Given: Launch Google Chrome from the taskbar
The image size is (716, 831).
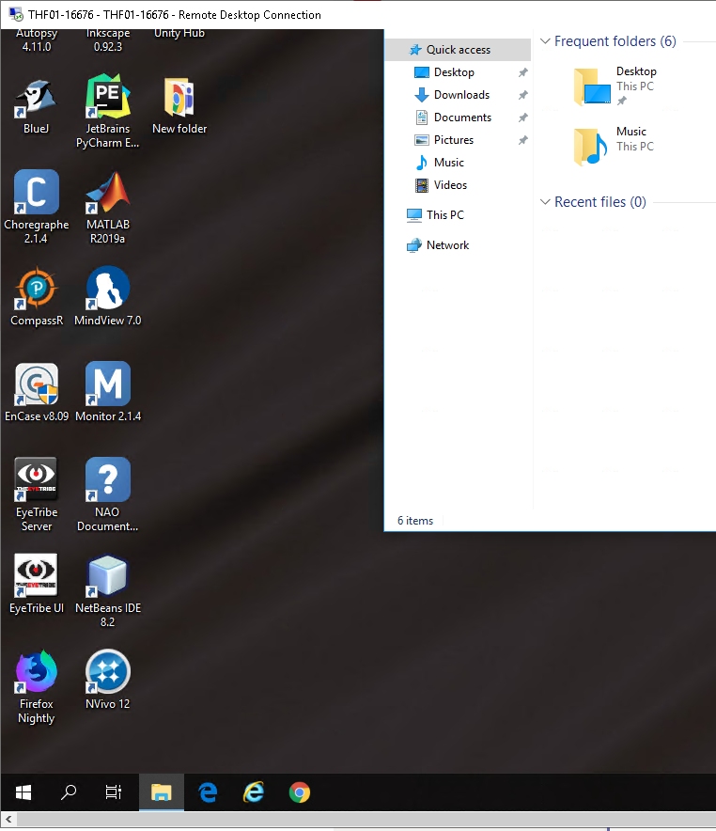Looking at the screenshot, I should tap(300, 792).
